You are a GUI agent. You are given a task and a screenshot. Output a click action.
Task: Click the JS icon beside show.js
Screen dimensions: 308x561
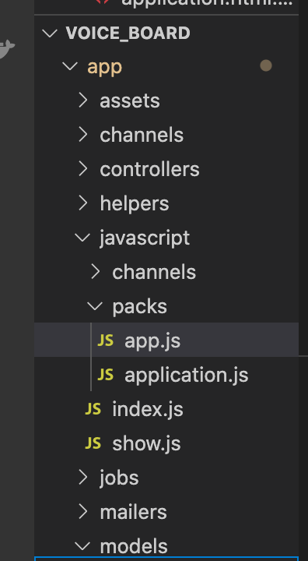pos(93,443)
